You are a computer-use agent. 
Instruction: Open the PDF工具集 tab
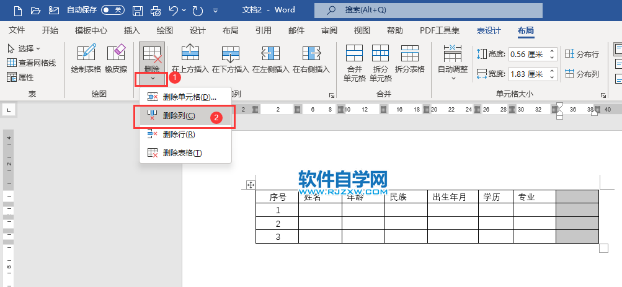click(x=440, y=30)
